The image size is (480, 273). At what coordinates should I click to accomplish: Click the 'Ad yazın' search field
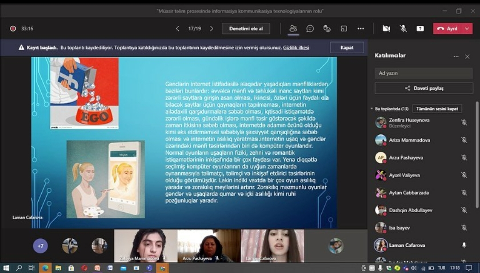coord(424,73)
